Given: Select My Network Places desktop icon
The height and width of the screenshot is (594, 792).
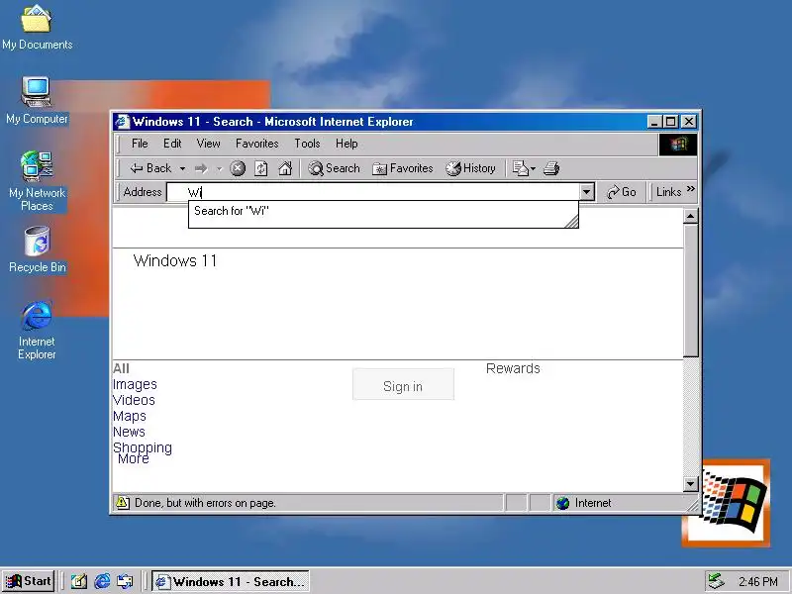Looking at the screenshot, I should pos(37,181).
